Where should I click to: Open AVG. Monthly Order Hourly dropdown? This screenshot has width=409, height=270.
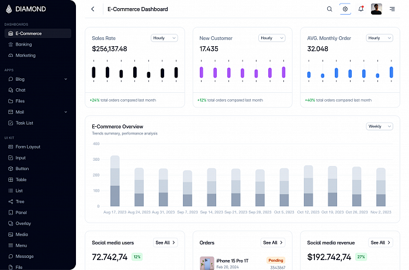point(380,38)
